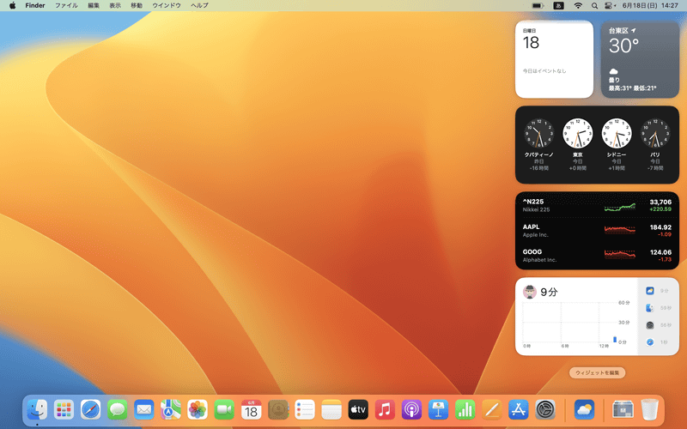687x429 pixels.
Task: Open the Contacts app icon
Action: coord(278,410)
